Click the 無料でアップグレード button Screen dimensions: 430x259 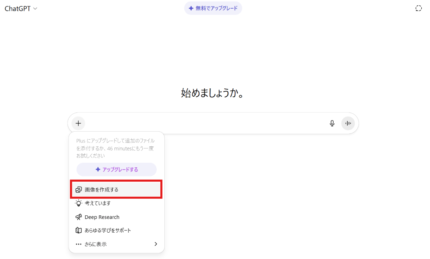(213, 8)
